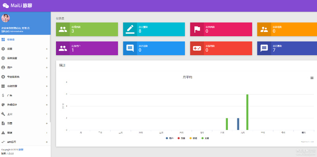Expand the settings menu plus arrow
The height and width of the screenshot is (157, 317).
[47, 49]
